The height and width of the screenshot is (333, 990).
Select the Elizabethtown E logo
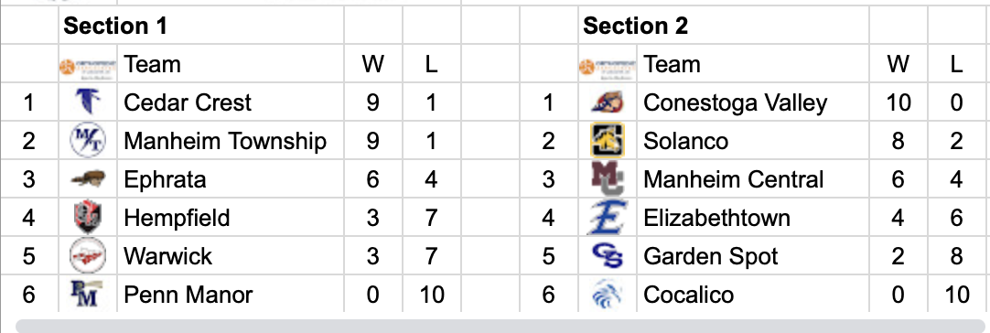(x=608, y=218)
